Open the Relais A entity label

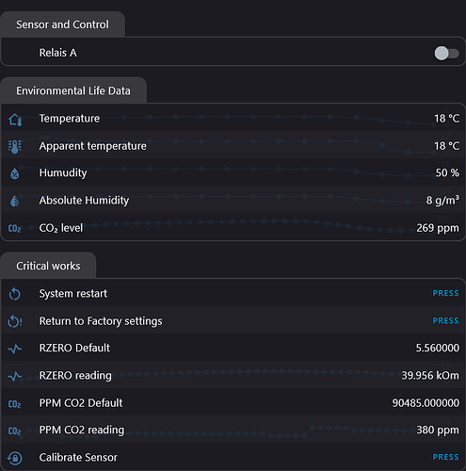tap(57, 53)
